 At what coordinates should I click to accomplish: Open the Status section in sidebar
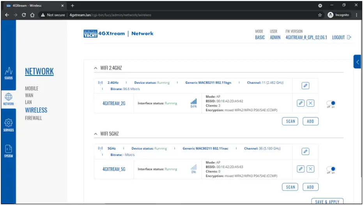click(9, 73)
